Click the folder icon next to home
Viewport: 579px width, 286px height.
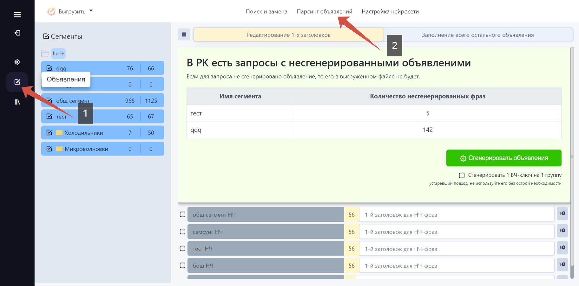pos(45,54)
